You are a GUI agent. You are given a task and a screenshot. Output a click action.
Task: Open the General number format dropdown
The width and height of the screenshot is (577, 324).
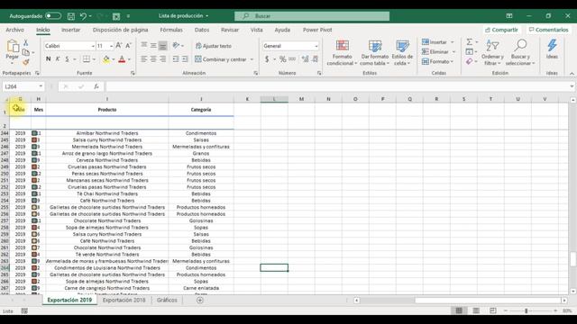(316, 46)
